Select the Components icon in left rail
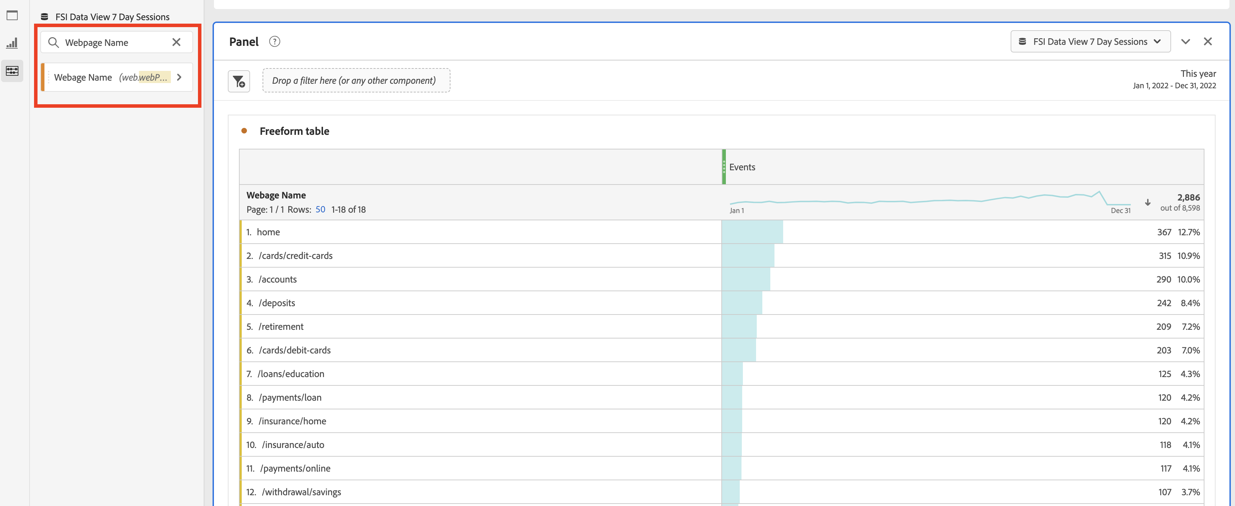This screenshot has width=1235, height=506. point(12,71)
